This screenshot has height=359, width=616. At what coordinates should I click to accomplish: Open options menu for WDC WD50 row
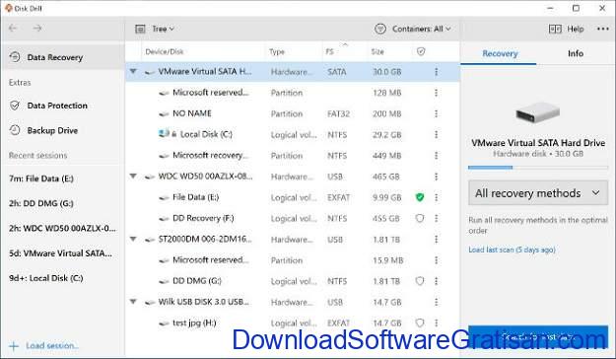pos(436,177)
